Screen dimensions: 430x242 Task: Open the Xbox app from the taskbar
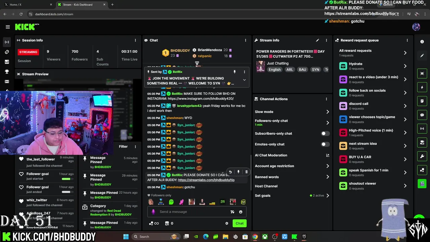click(x=265, y=237)
